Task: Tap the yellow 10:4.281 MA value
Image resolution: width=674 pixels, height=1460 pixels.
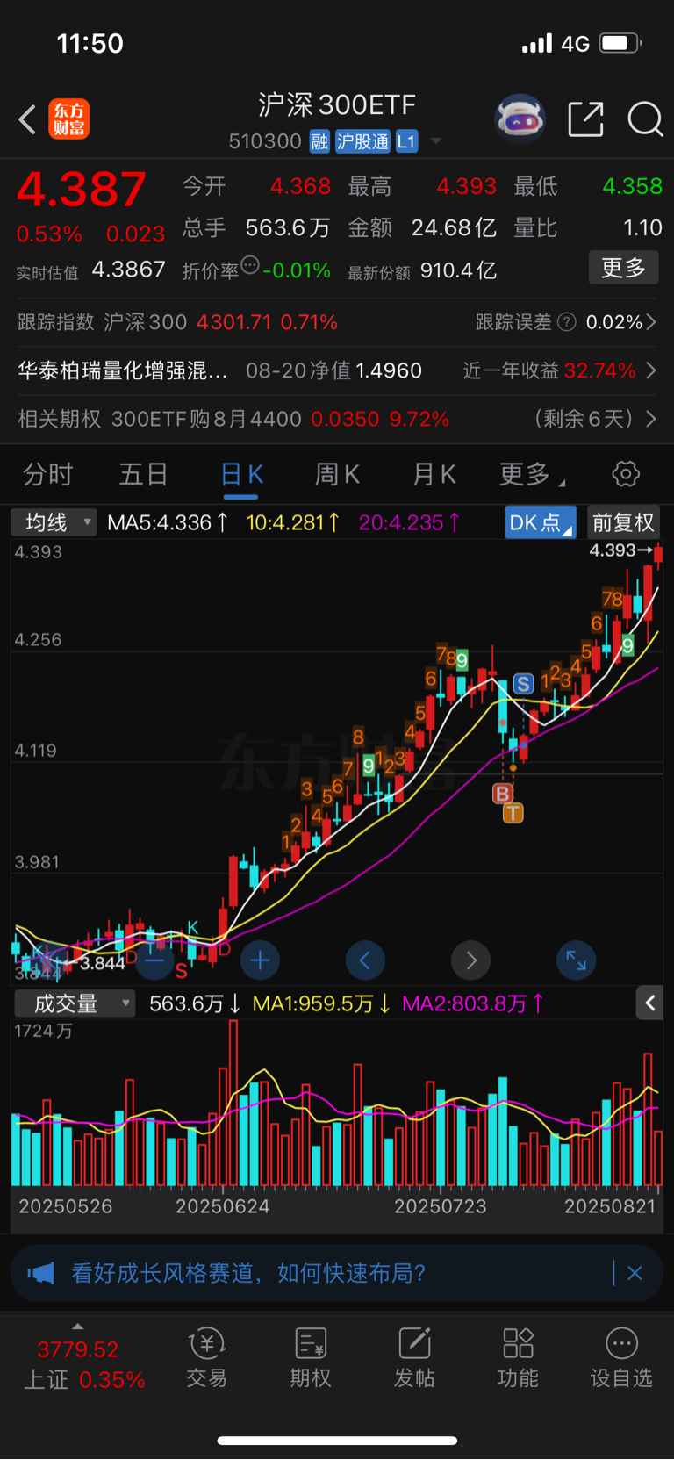Action: [x=293, y=523]
